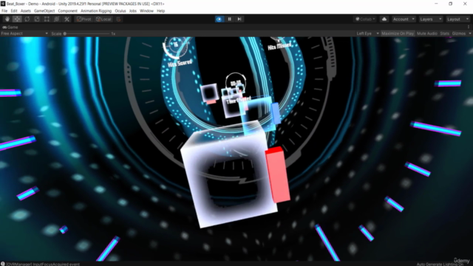
Task: Open the Account dropdown
Action: pyautogui.click(x=404, y=19)
